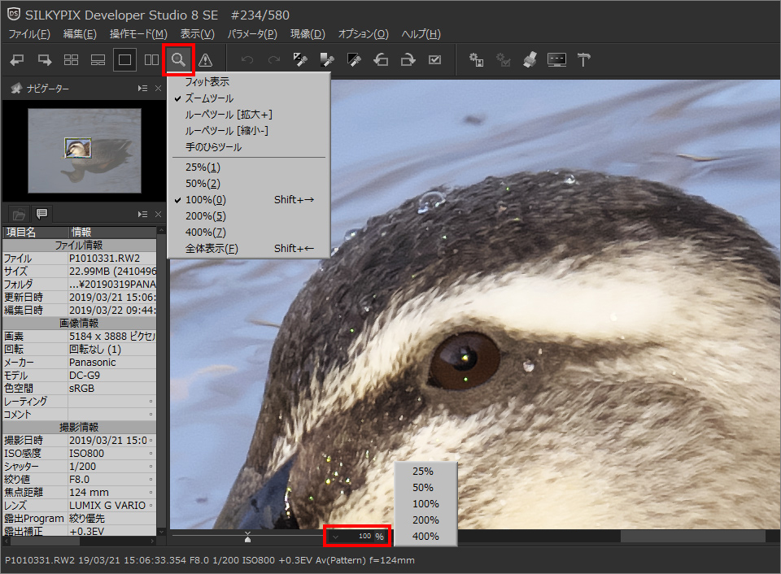
Task: Open the hammer tool settings icon
Action: [583, 60]
